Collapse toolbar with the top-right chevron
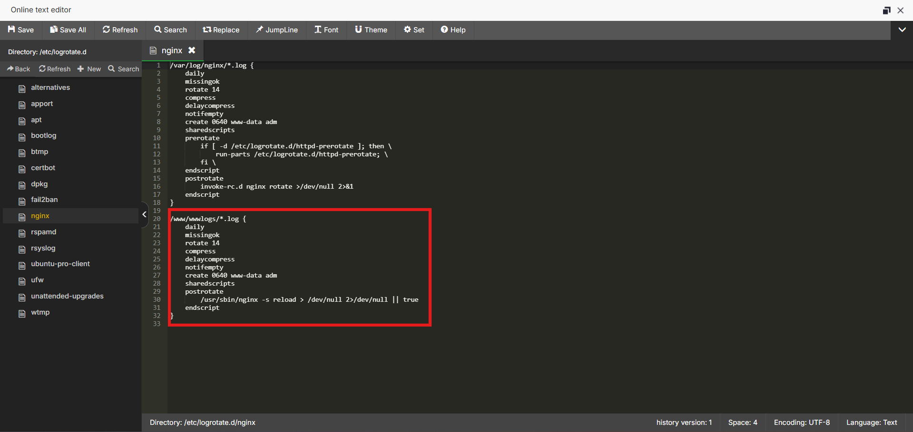 [902, 29]
